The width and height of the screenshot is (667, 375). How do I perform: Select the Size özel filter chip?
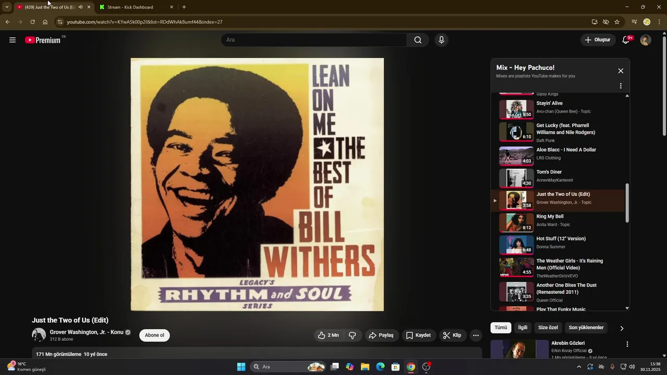click(548, 328)
